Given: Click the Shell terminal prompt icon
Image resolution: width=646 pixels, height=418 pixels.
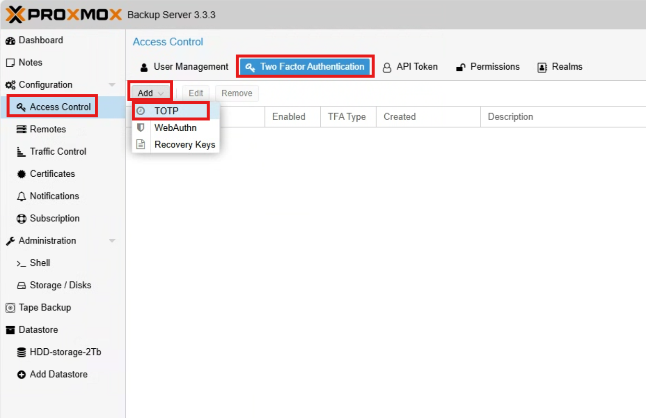Looking at the screenshot, I should pos(21,263).
